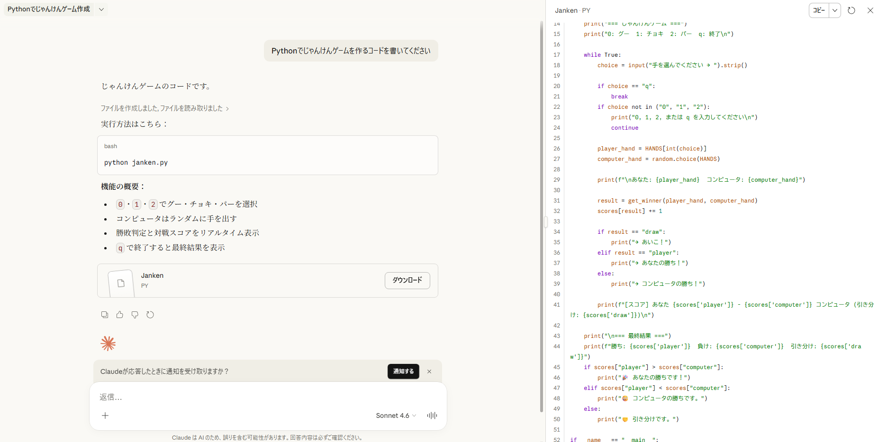Click line 36 elif result == player

coord(638,253)
